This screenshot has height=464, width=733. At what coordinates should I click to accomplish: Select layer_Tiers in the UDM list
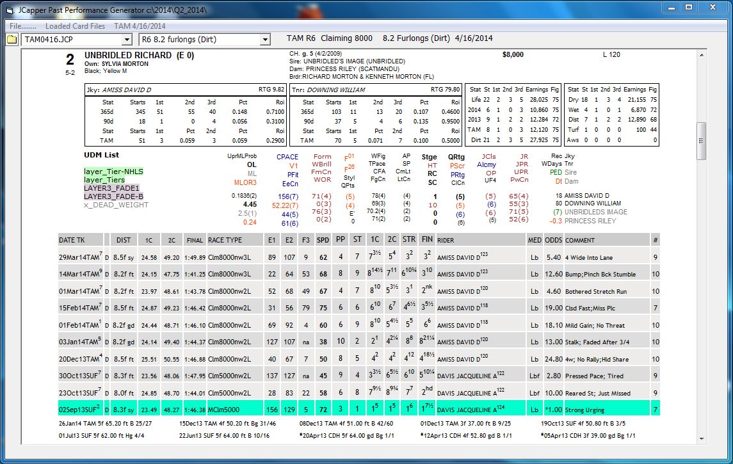[x=105, y=180]
